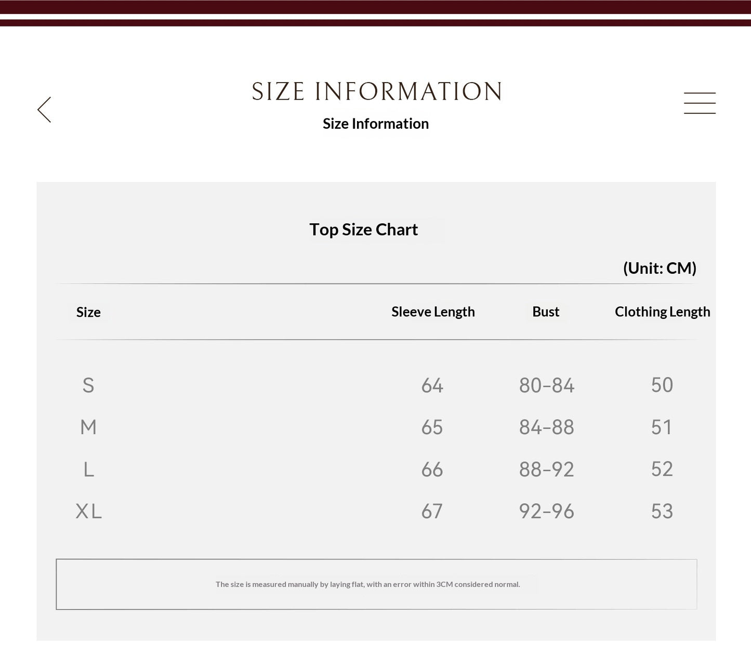Screen dimensions: 751x671
Task: Click the back arrow icon
Action: 44,110
